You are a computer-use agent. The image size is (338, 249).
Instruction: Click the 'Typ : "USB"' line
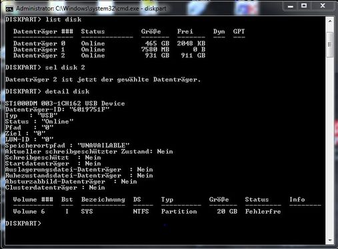coord(31,115)
